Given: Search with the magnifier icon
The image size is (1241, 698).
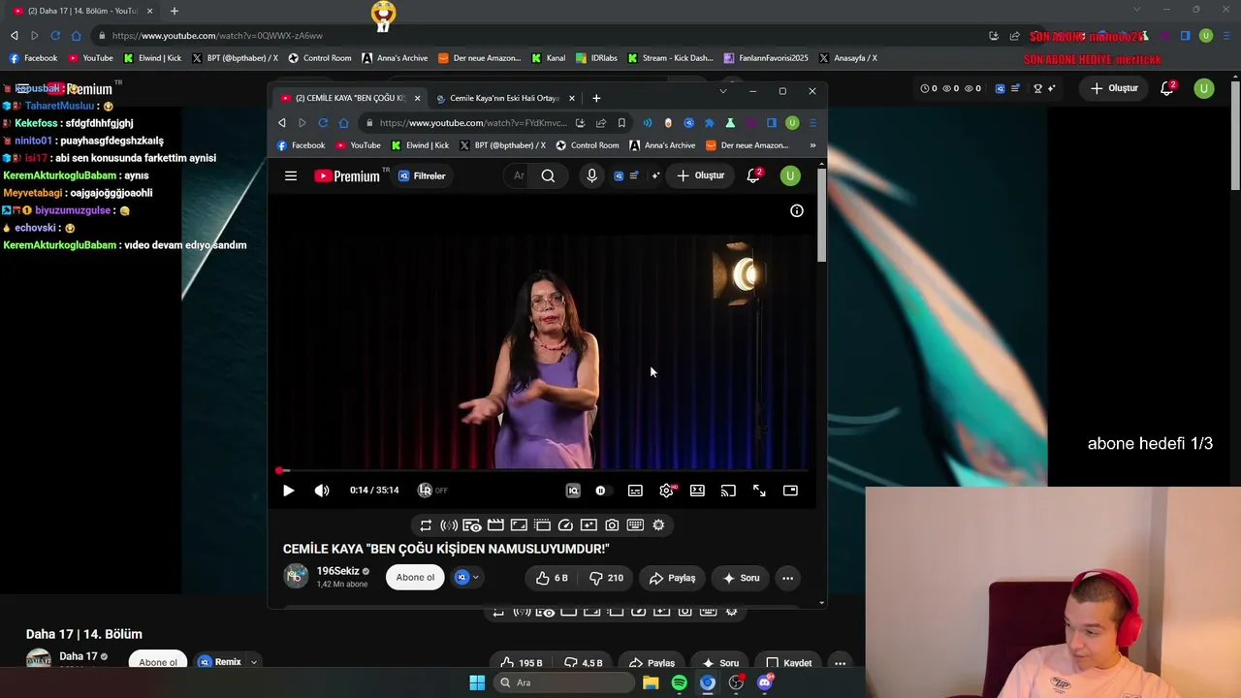Looking at the screenshot, I should coord(548,175).
